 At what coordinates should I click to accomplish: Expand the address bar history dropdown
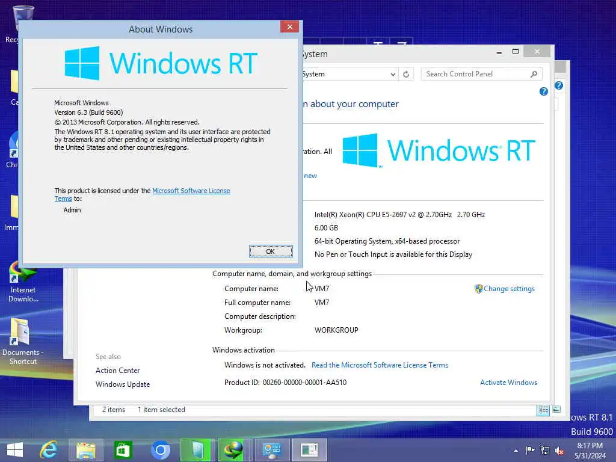(393, 74)
